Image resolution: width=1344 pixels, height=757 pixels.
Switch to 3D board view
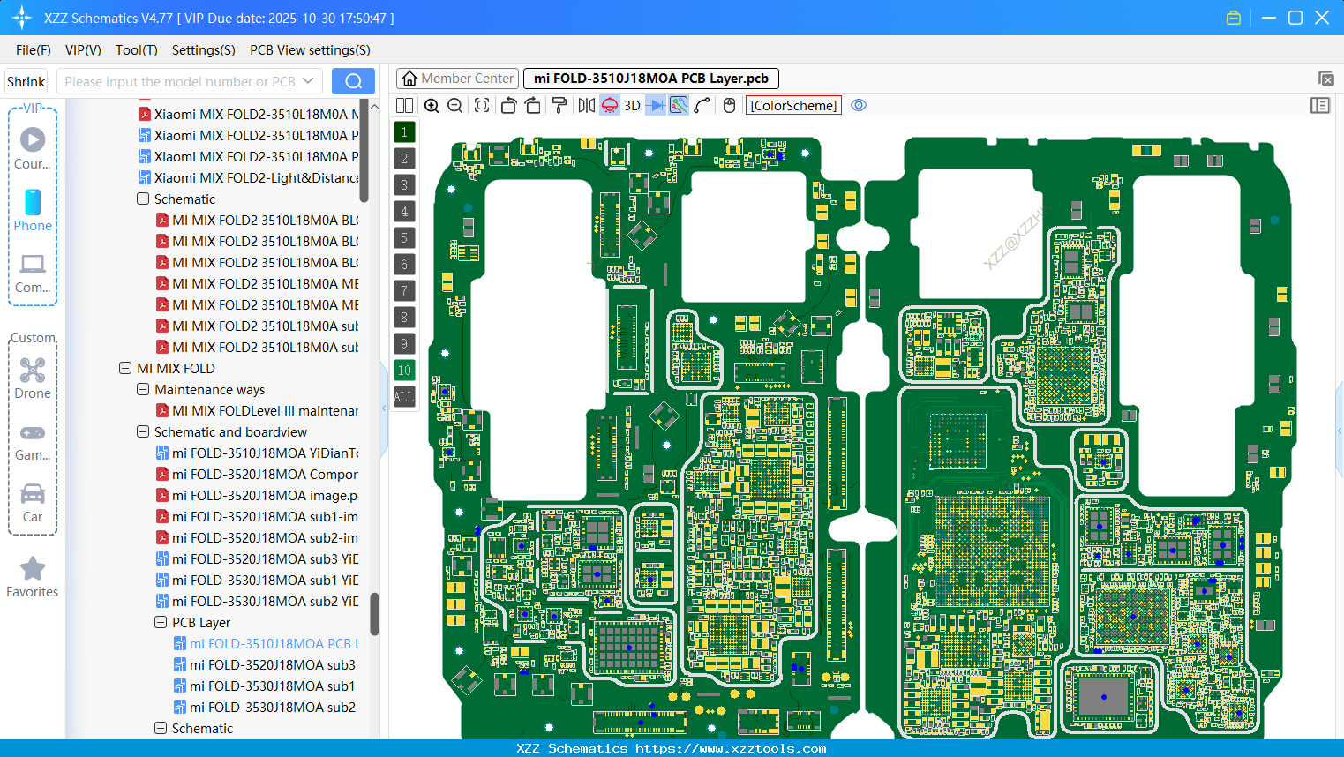[632, 105]
